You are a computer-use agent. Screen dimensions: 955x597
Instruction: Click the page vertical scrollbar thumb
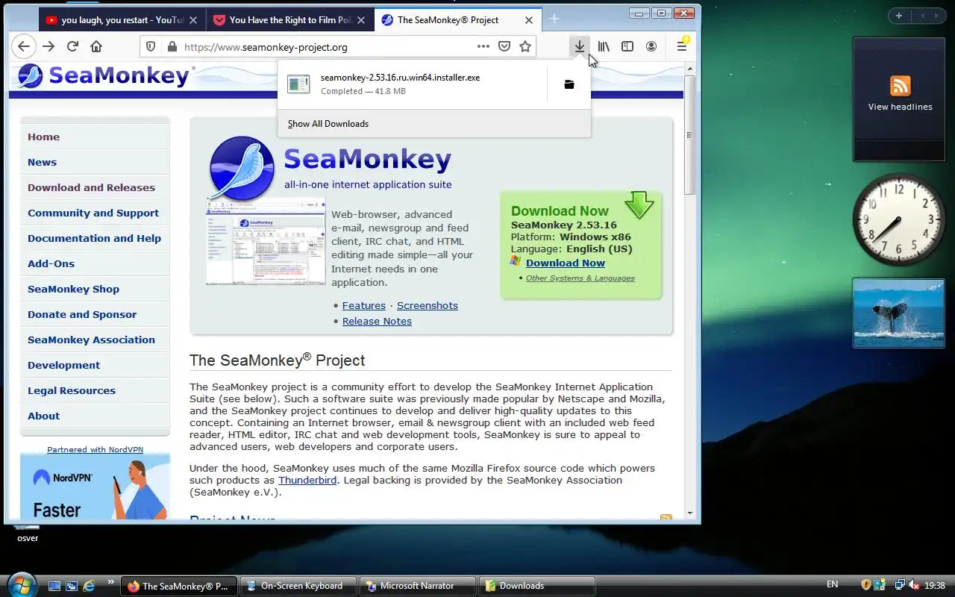click(689, 134)
